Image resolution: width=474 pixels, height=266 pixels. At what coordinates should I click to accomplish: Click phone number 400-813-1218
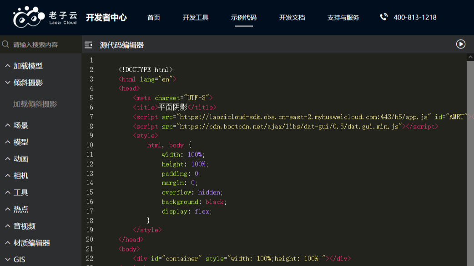(415, 18)
